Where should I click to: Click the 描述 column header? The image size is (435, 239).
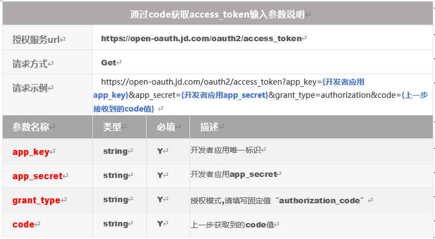coord(209,127)
